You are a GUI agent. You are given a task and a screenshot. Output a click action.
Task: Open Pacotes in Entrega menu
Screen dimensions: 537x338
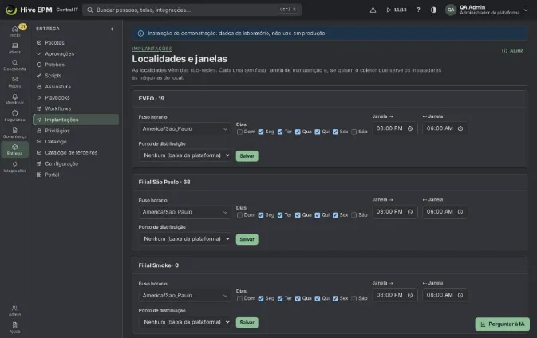tap(76, 43)
